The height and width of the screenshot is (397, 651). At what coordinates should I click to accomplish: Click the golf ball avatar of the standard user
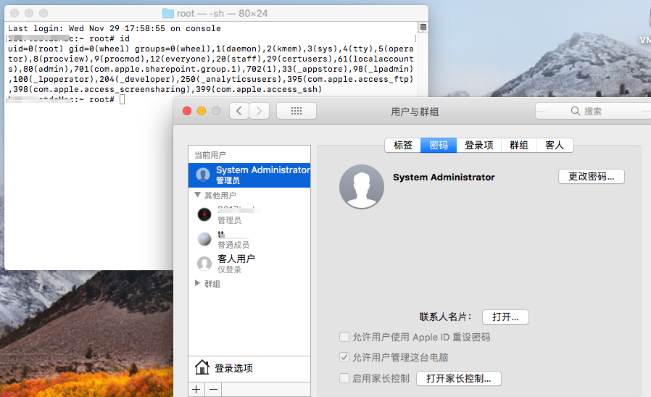coord(204,239)
